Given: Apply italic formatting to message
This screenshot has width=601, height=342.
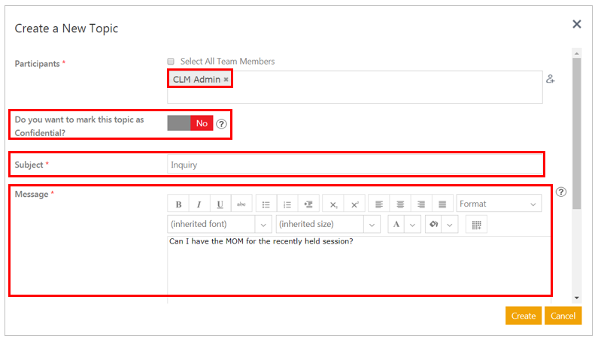Looking at the screenshot, I should pos(199,204).
